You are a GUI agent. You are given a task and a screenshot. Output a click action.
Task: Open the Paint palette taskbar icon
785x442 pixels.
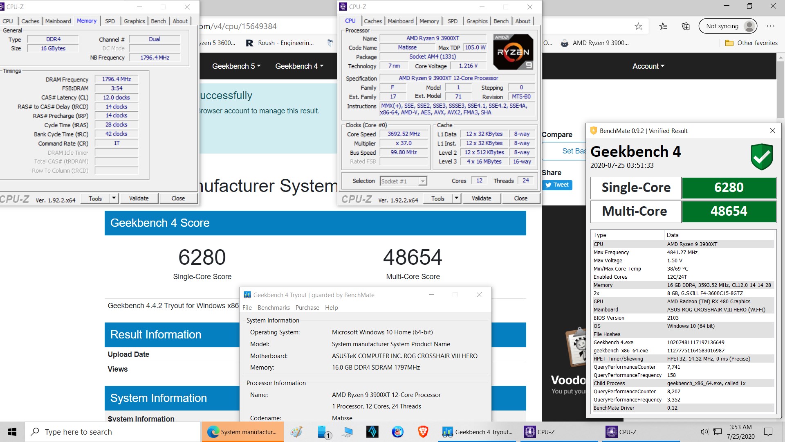(x=296, y=432)
